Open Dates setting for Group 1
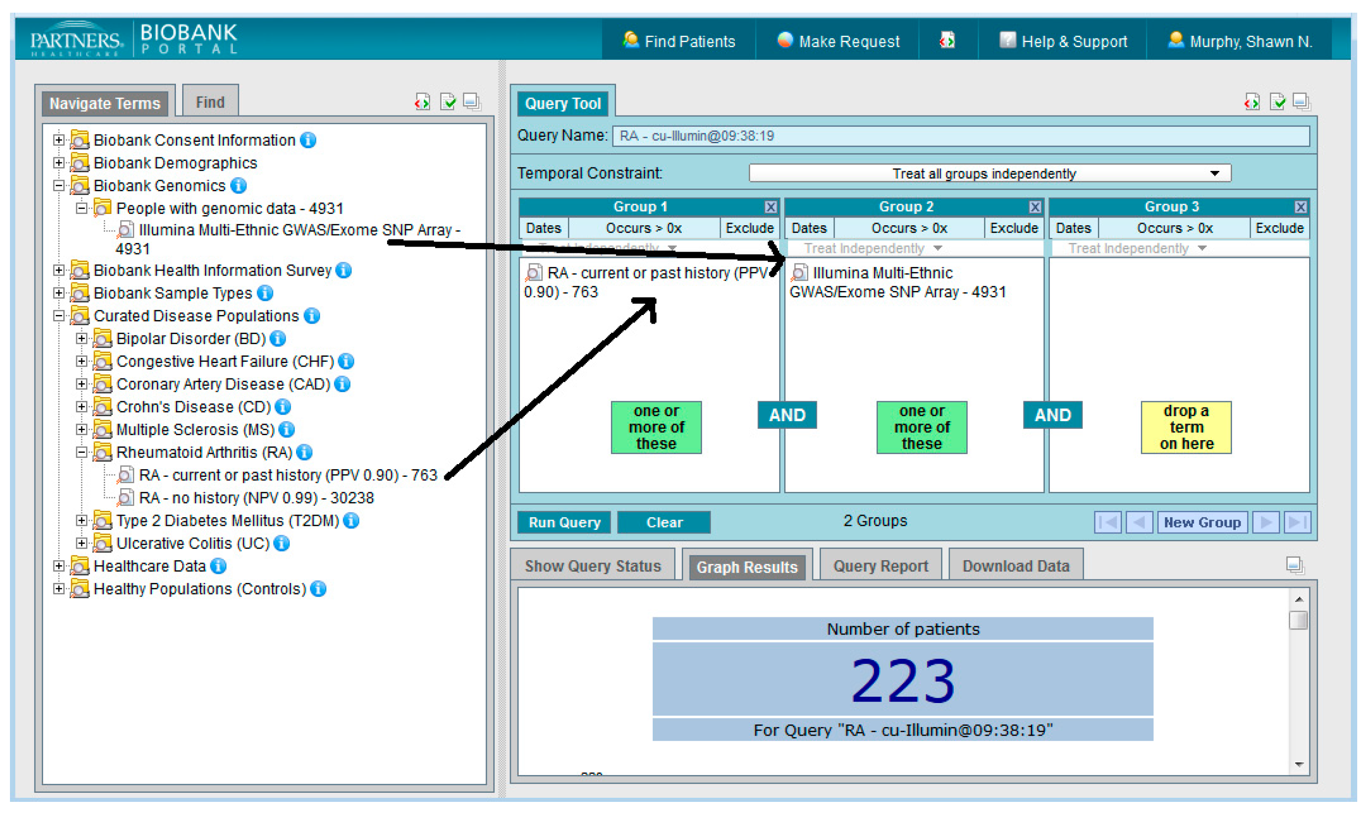Screen dimensions: 1369x815 click(x=544, y=228)
